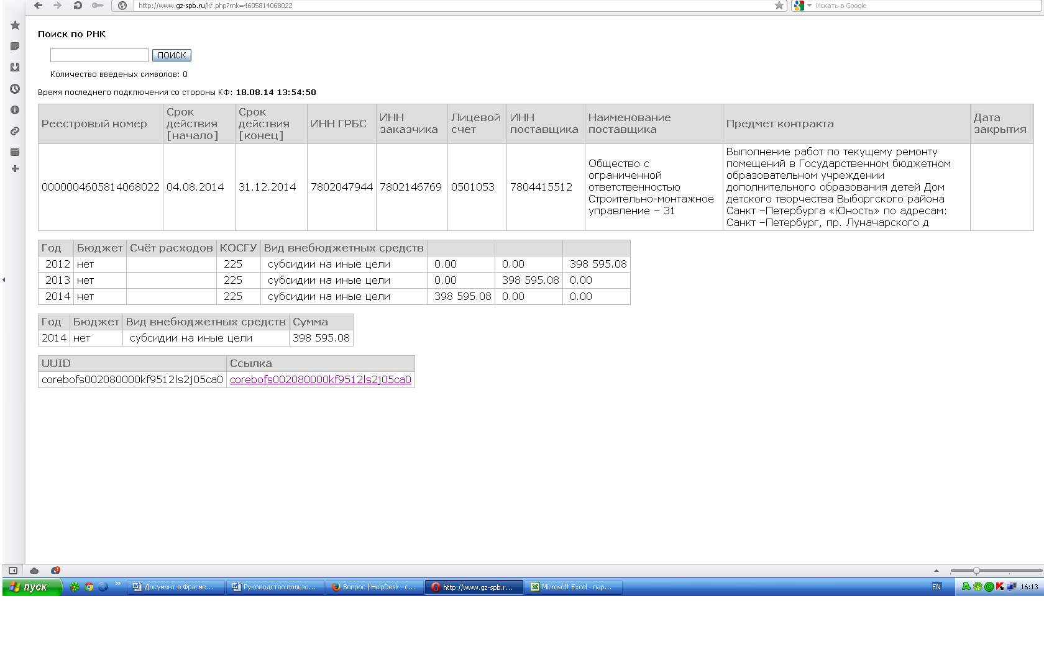Launch ICQ from the quick launch bar

[x=75, y=587]
